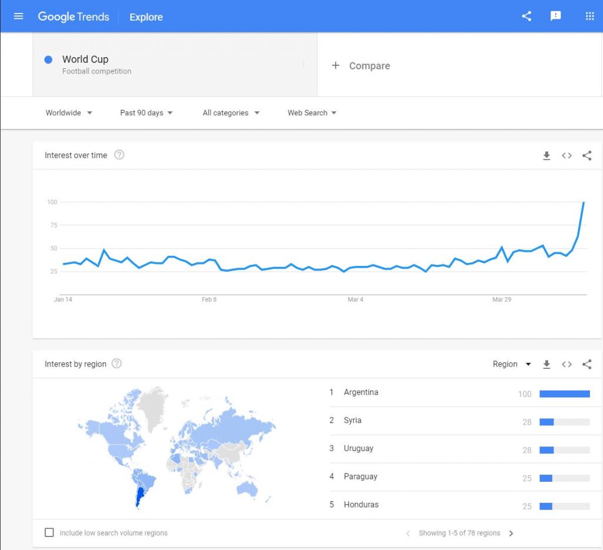Click Argentina's interest bar showing 100

565,394
